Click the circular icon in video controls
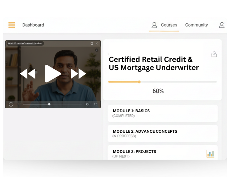The height and width of the screenshot is (177, 230). pyautogui.click(x=11, y=104)
